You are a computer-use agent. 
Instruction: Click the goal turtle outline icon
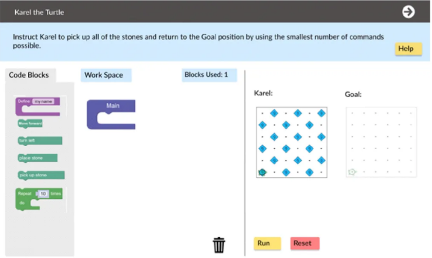coord(352,173)
